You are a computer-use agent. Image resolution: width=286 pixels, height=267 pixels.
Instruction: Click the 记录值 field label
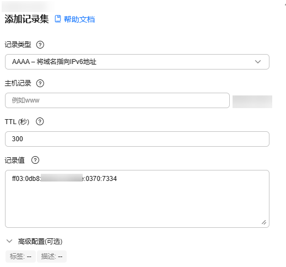(x=15, y=160)
